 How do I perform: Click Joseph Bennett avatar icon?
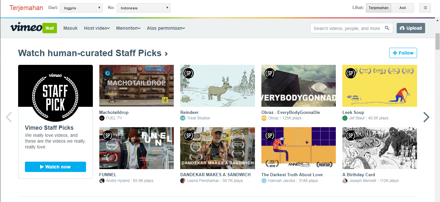345,181
